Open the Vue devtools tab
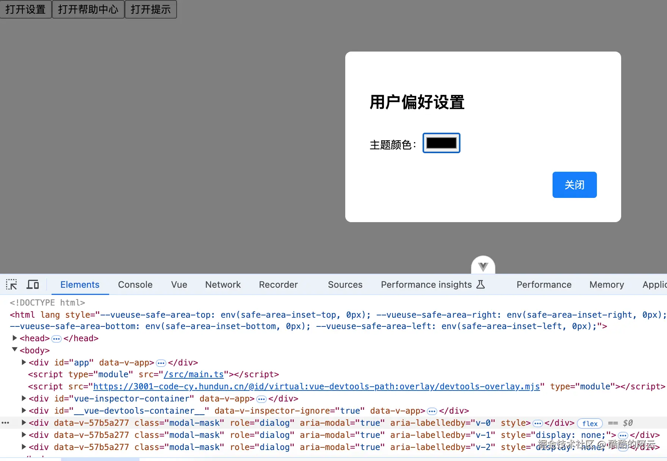Image resolution: width=667 pixels, height=461 pixels. [x=179, y=284]
